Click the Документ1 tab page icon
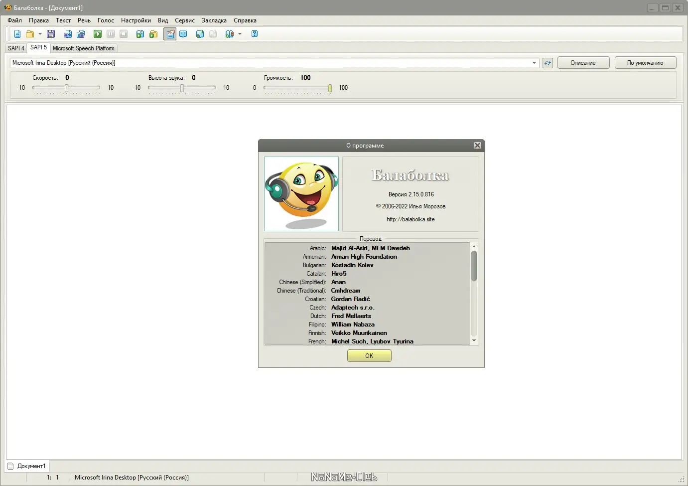The height and width of the screenshot is (486, 688). (x=10, y=466)
